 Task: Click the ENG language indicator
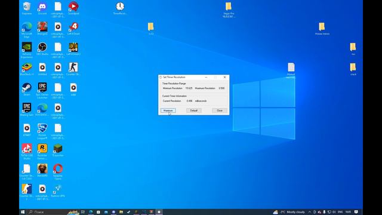(x=340, y=212)
